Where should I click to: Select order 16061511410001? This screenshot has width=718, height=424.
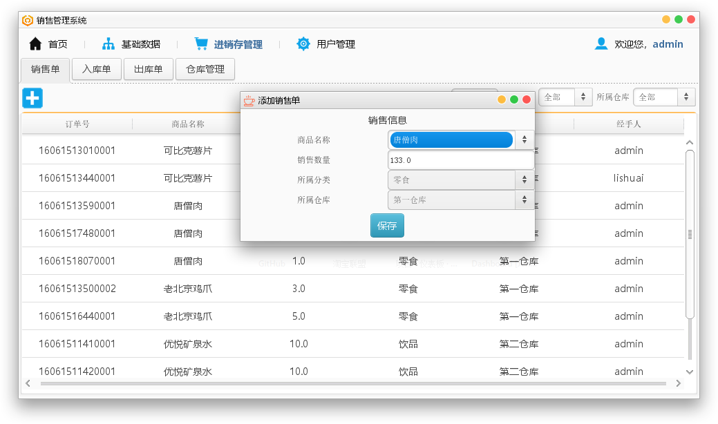tap(77, 344)
